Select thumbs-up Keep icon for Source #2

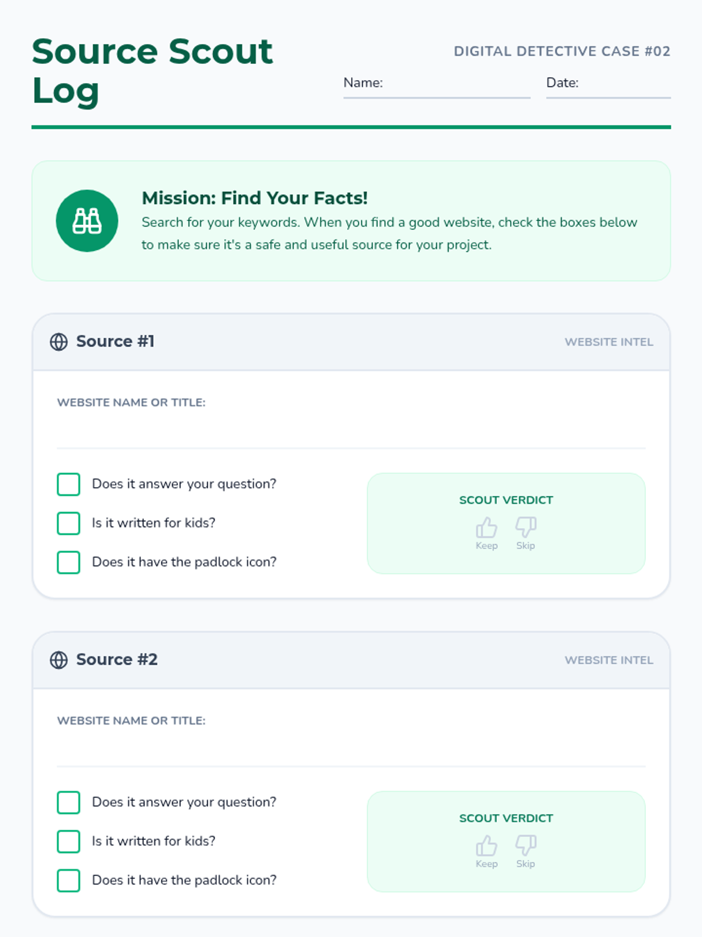pyautogui.click(x=486, y=846)
